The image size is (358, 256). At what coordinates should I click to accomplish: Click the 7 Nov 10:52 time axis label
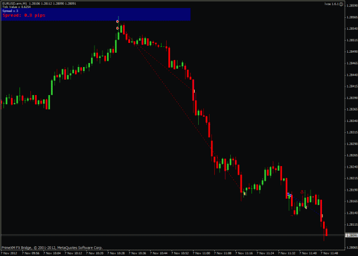(180, 253)
